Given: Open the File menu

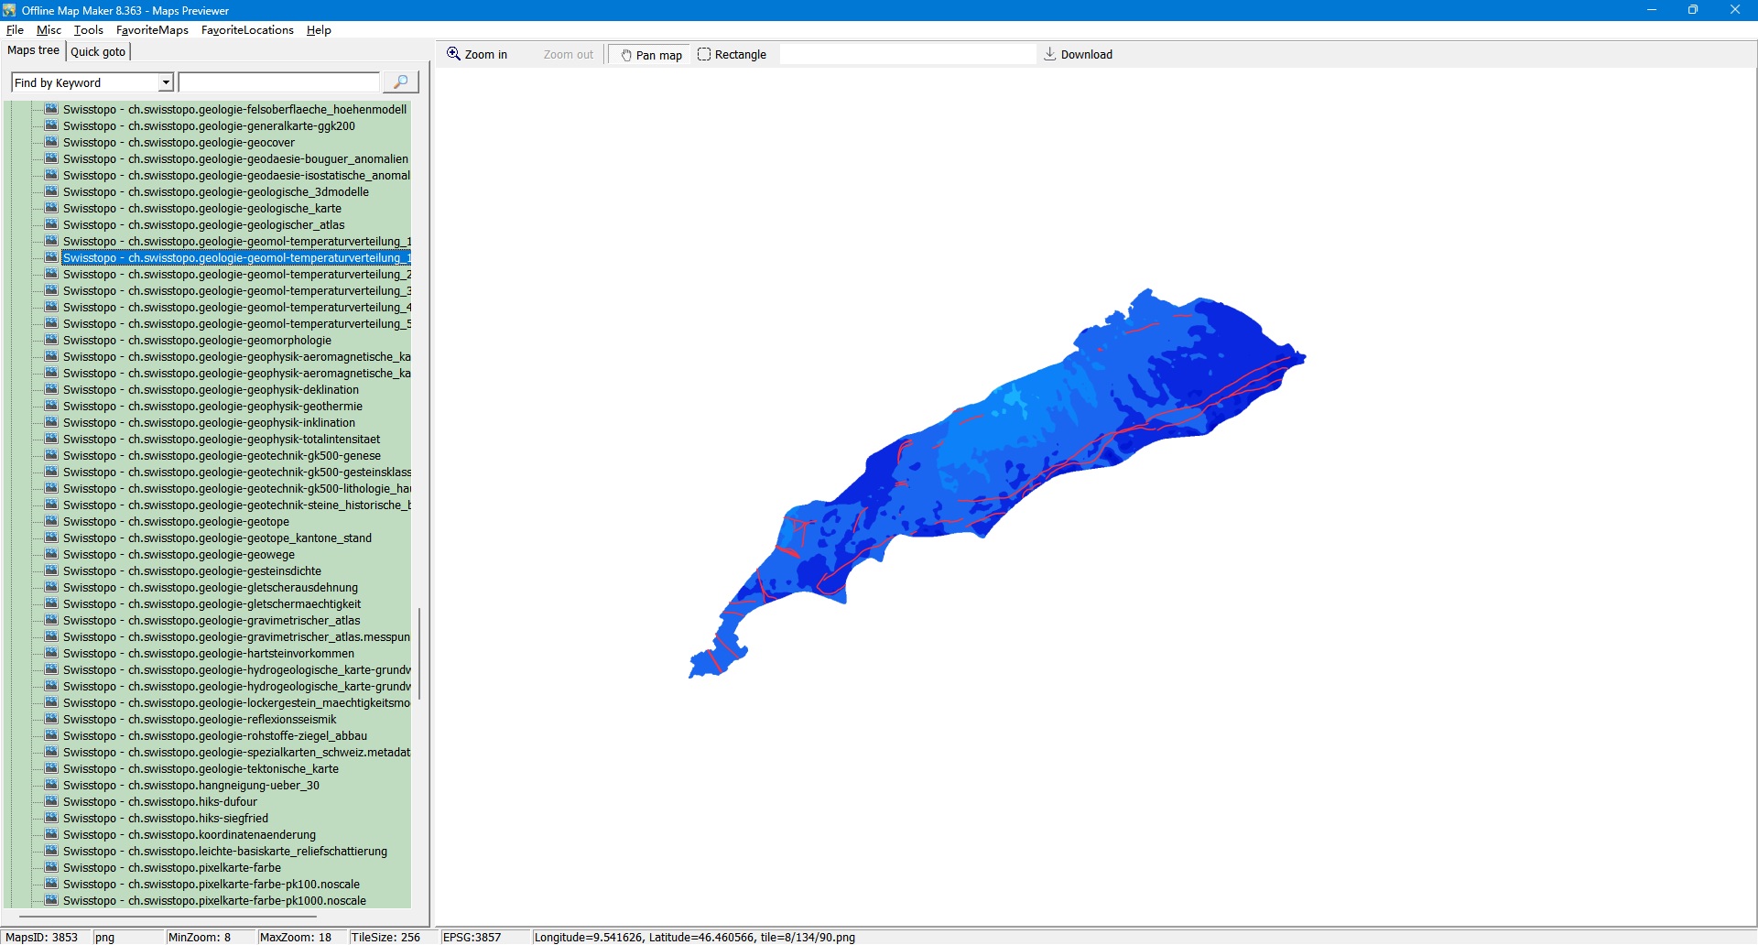Looking at the screenshot, I should pos(15,30).
